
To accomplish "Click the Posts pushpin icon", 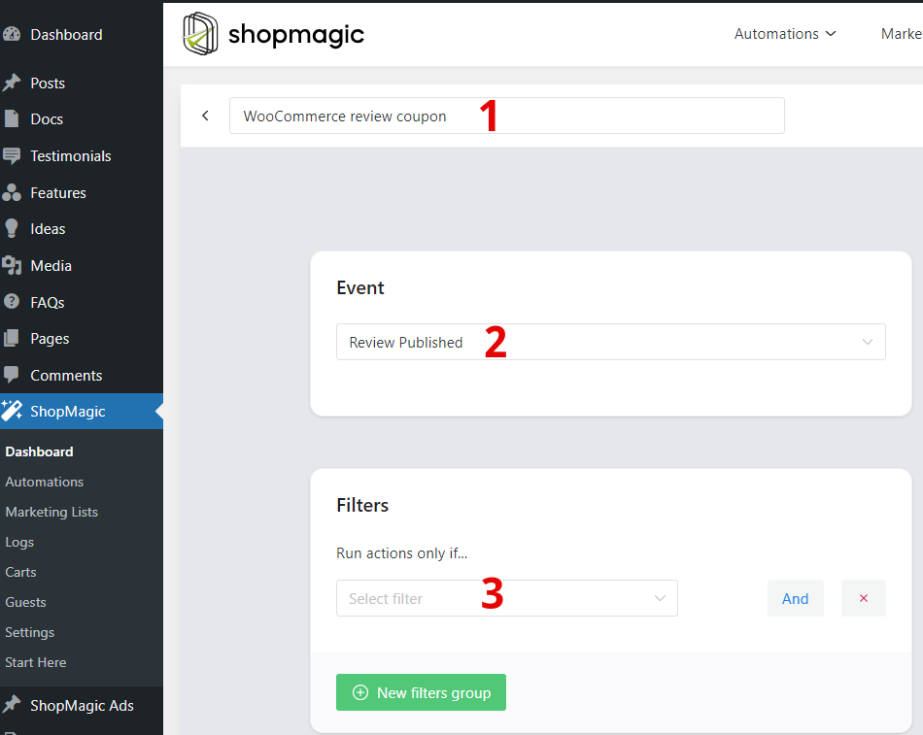I will (12, 83).
